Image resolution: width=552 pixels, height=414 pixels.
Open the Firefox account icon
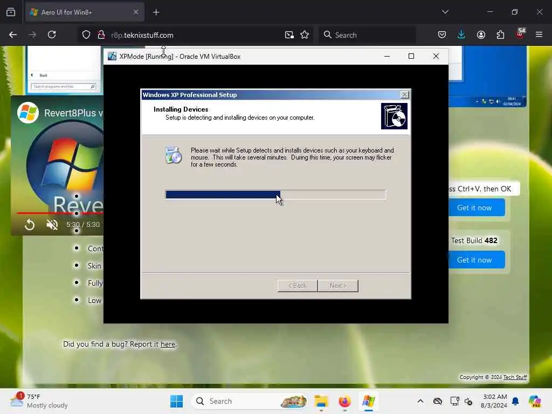click(481, 35)
